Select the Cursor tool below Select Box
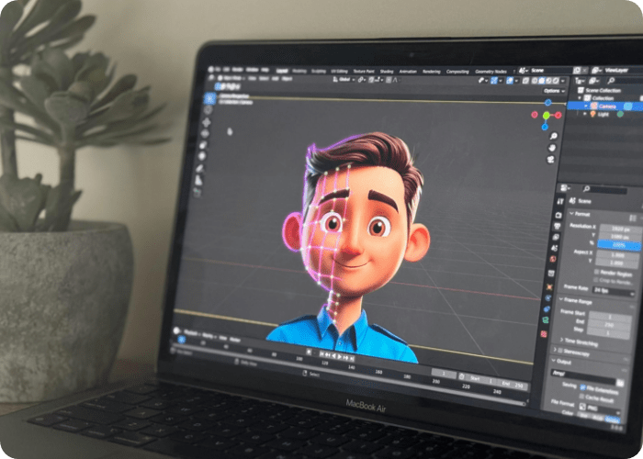The height and width of the screenshot is (459, 643). click(x=208, y=110)
